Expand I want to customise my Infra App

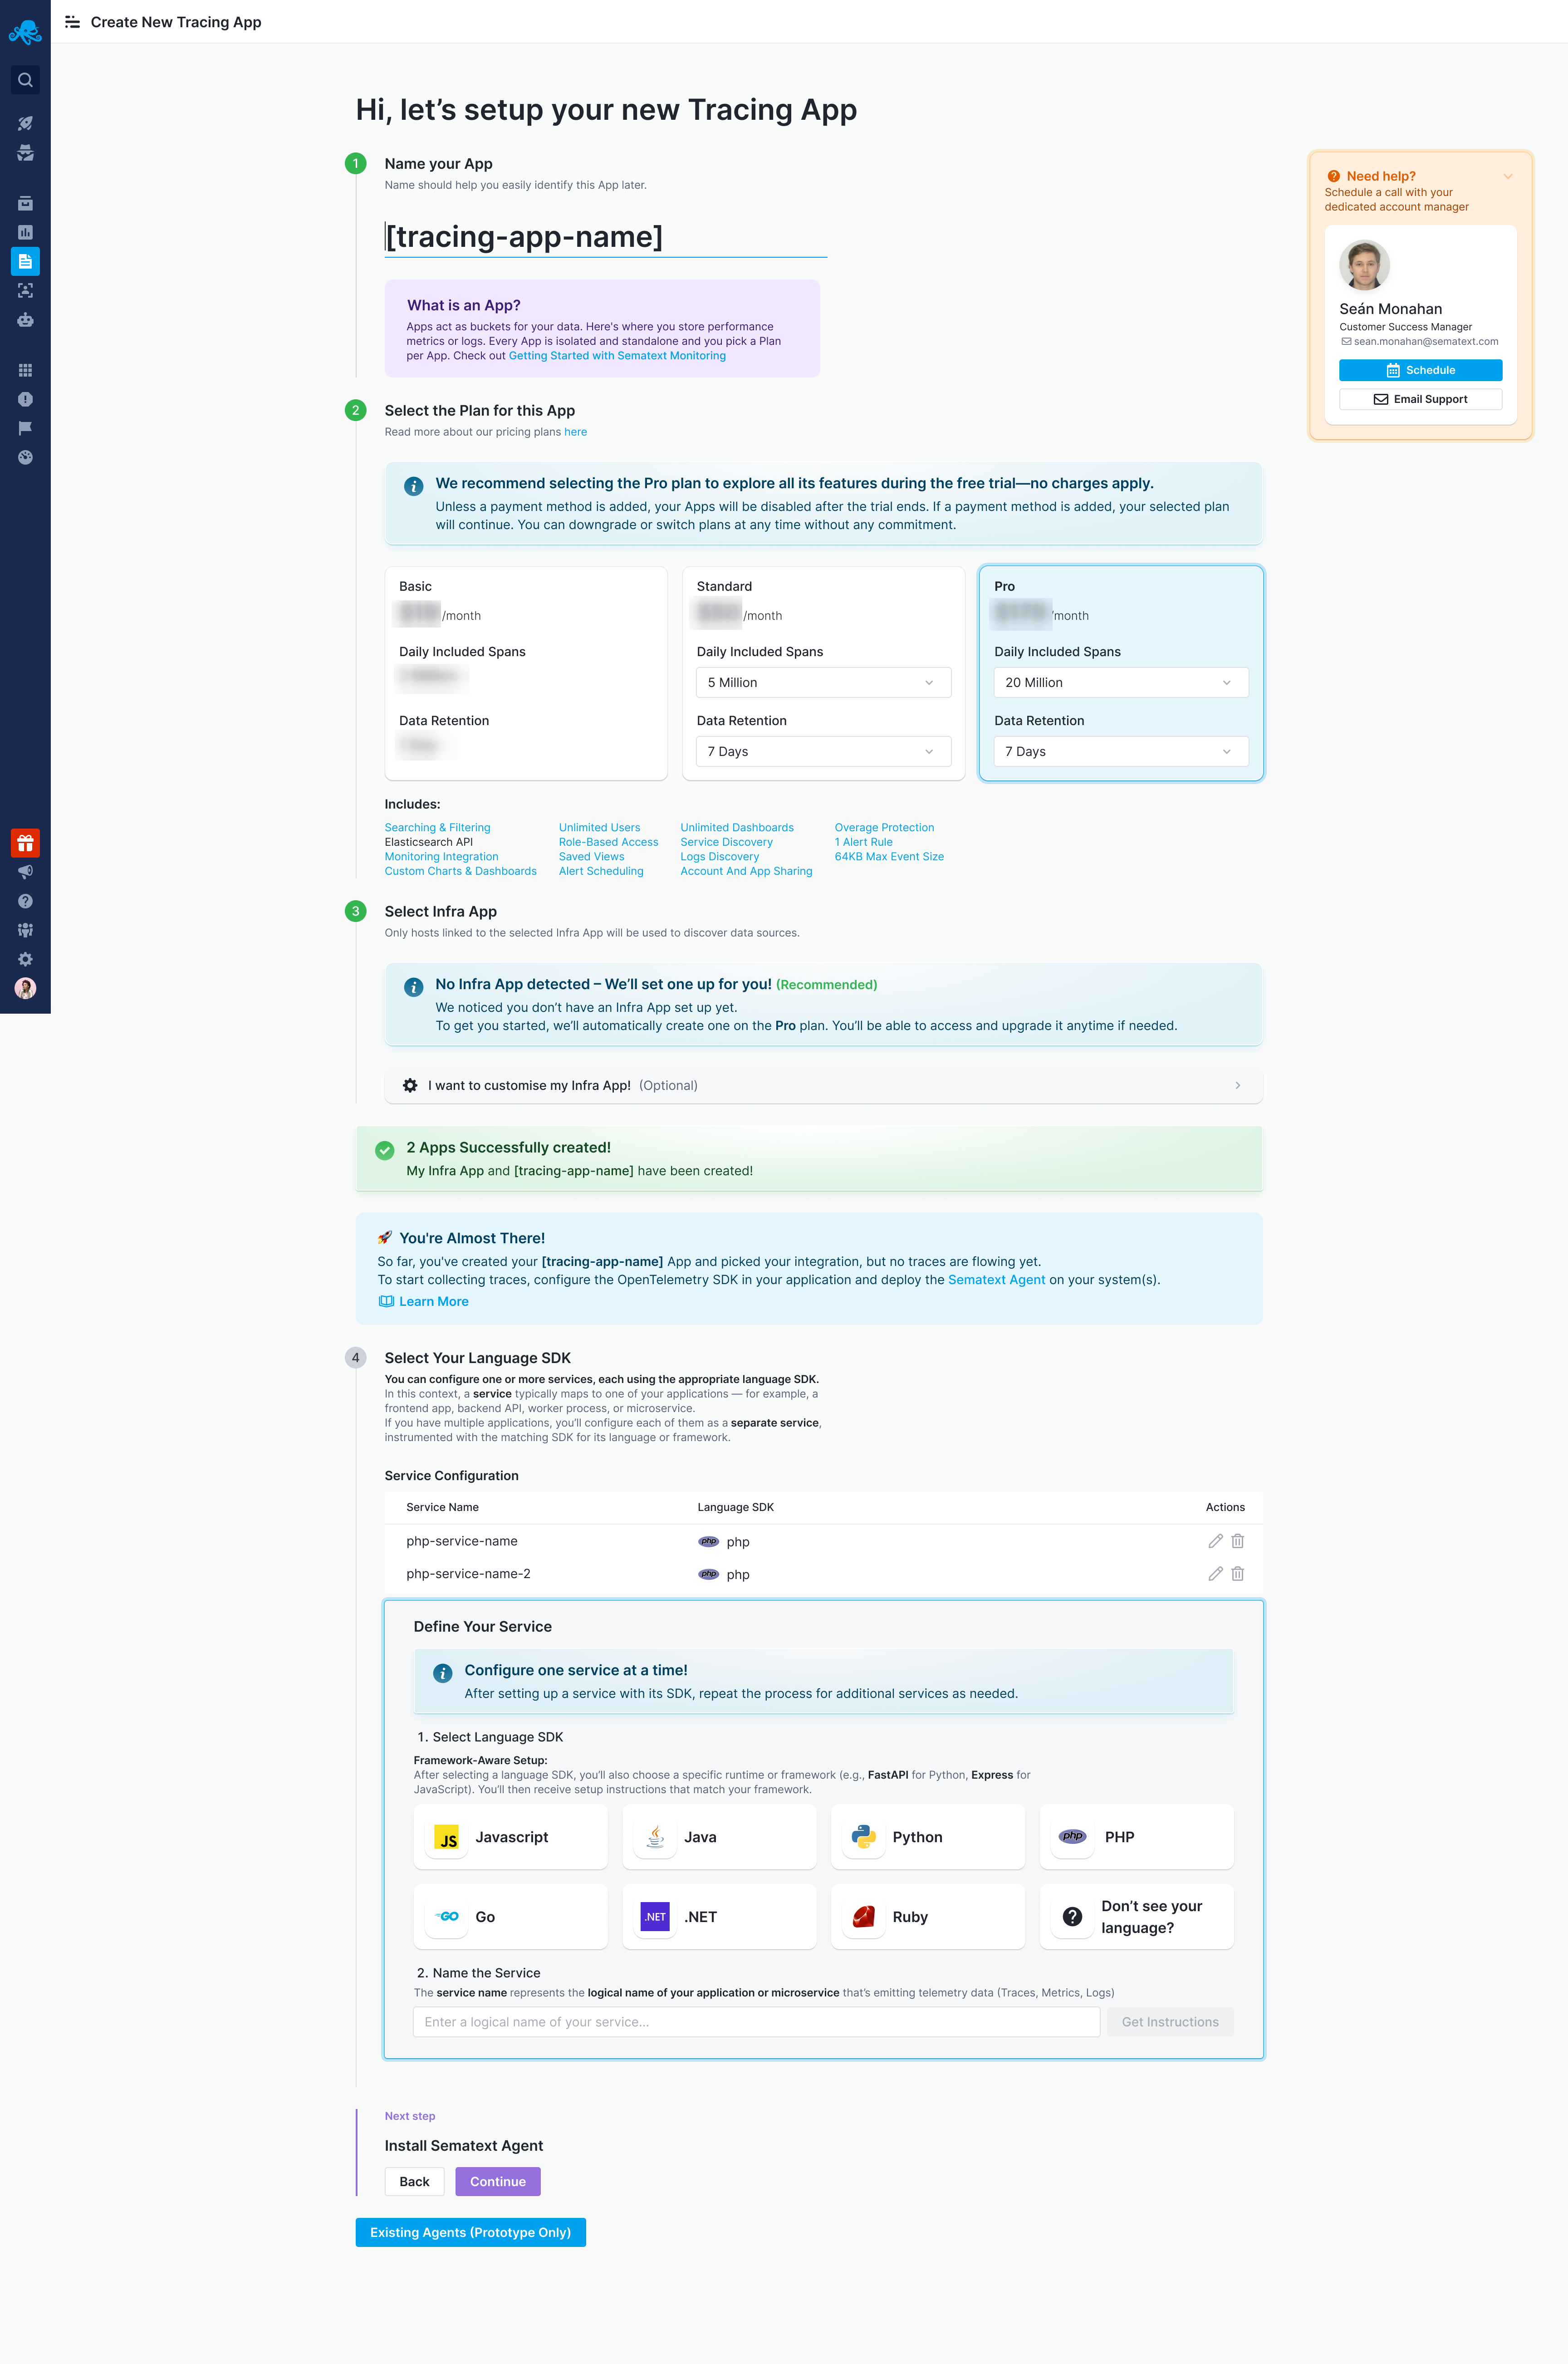[823, 1085]
